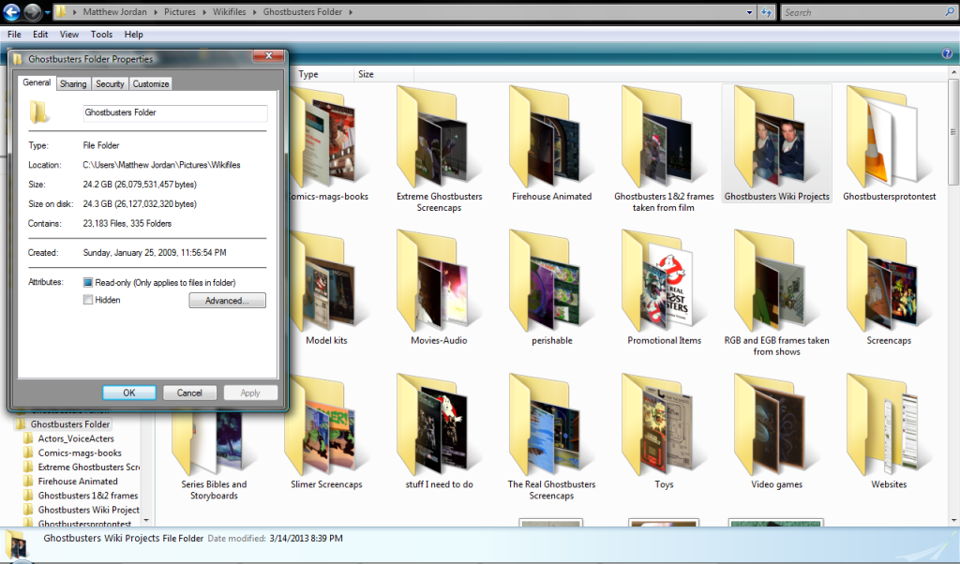Select Ghostbusters 1&2 frames in the tree
Viewport: 960px width, 564px height.
(x=87, y=496)
